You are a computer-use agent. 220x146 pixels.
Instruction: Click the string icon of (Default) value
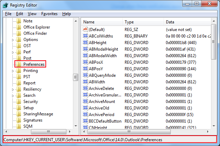[85, 29]
